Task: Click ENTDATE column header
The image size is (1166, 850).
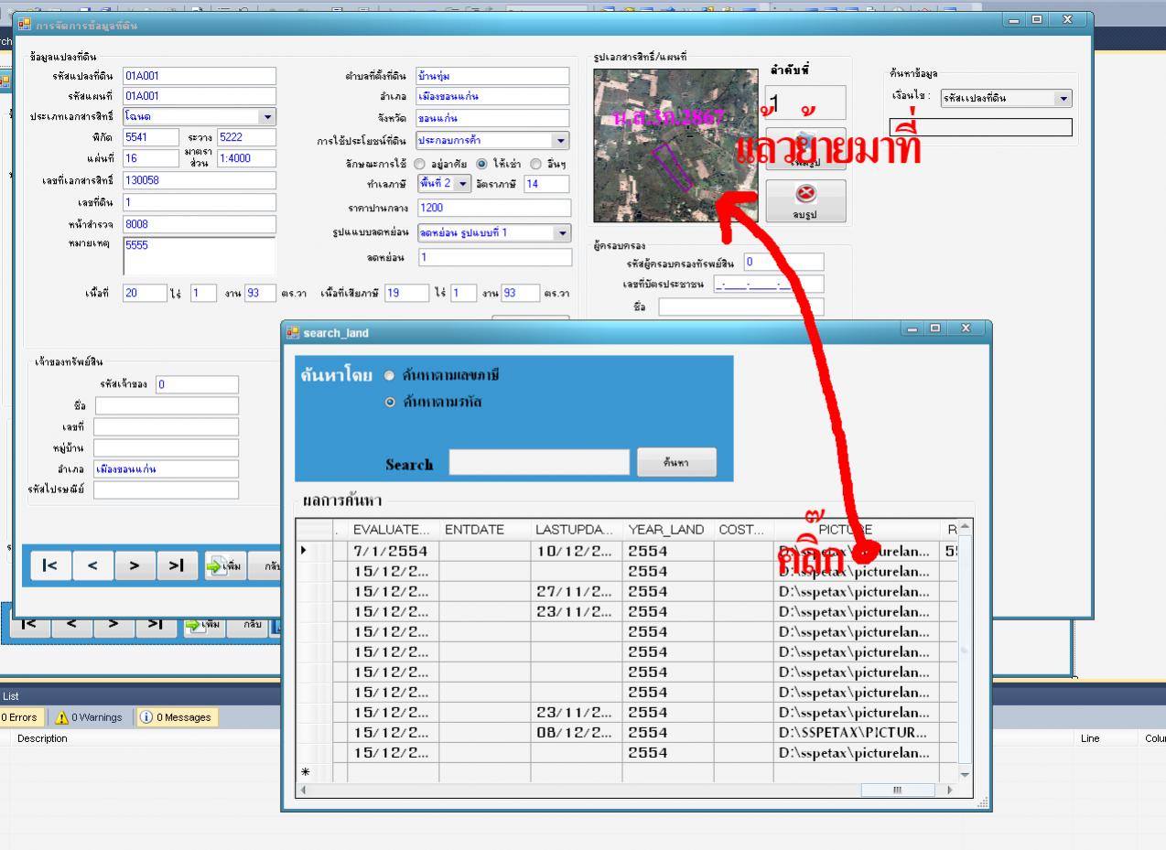Action: pos(484,530)
